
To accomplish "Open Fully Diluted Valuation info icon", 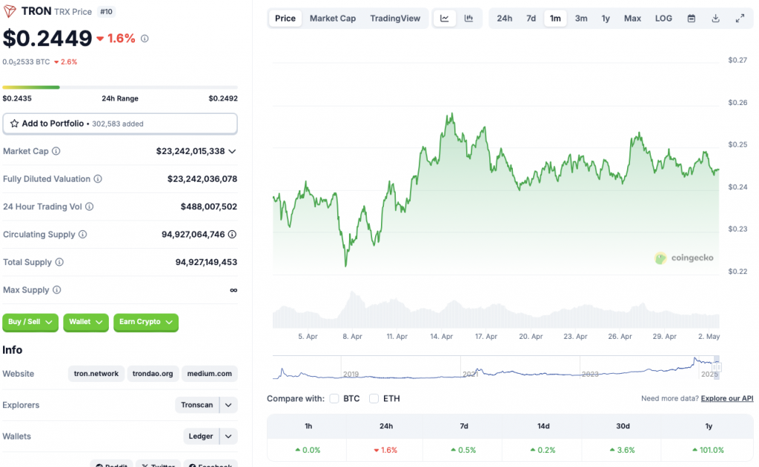I will (98, 179).
